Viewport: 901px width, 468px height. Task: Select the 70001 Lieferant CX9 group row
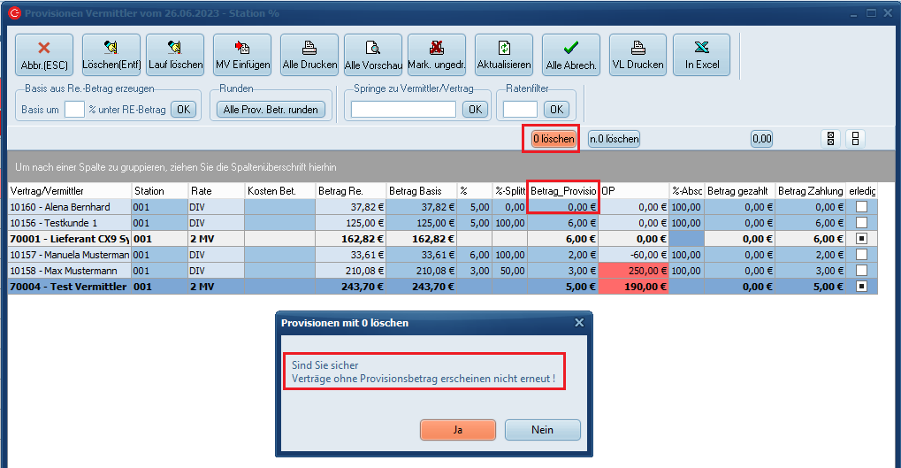pyautogui.click(x=70, y=239)
